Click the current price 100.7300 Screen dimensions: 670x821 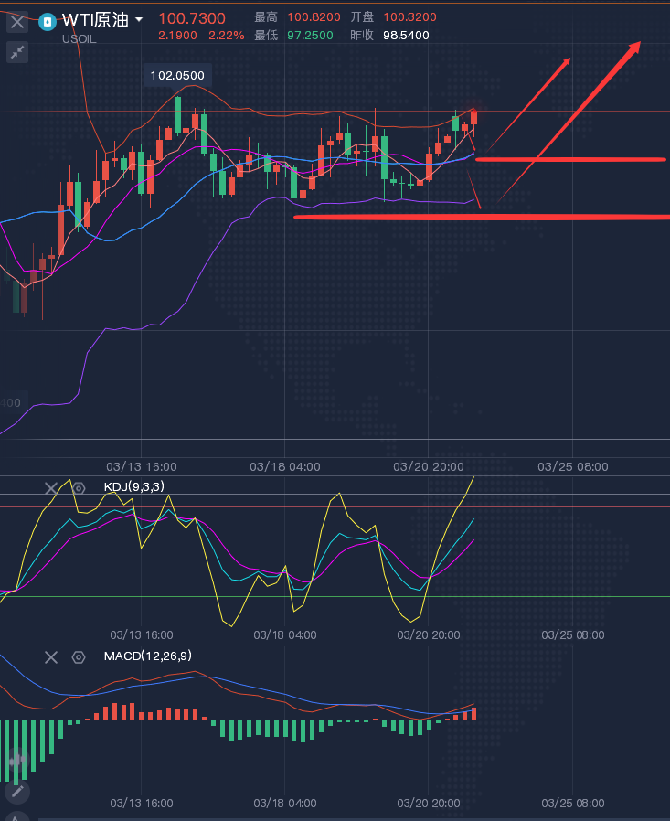(x=192, y=18)
